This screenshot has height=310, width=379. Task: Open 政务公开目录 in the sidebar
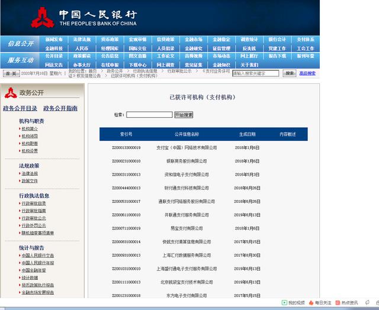(20, 108)
